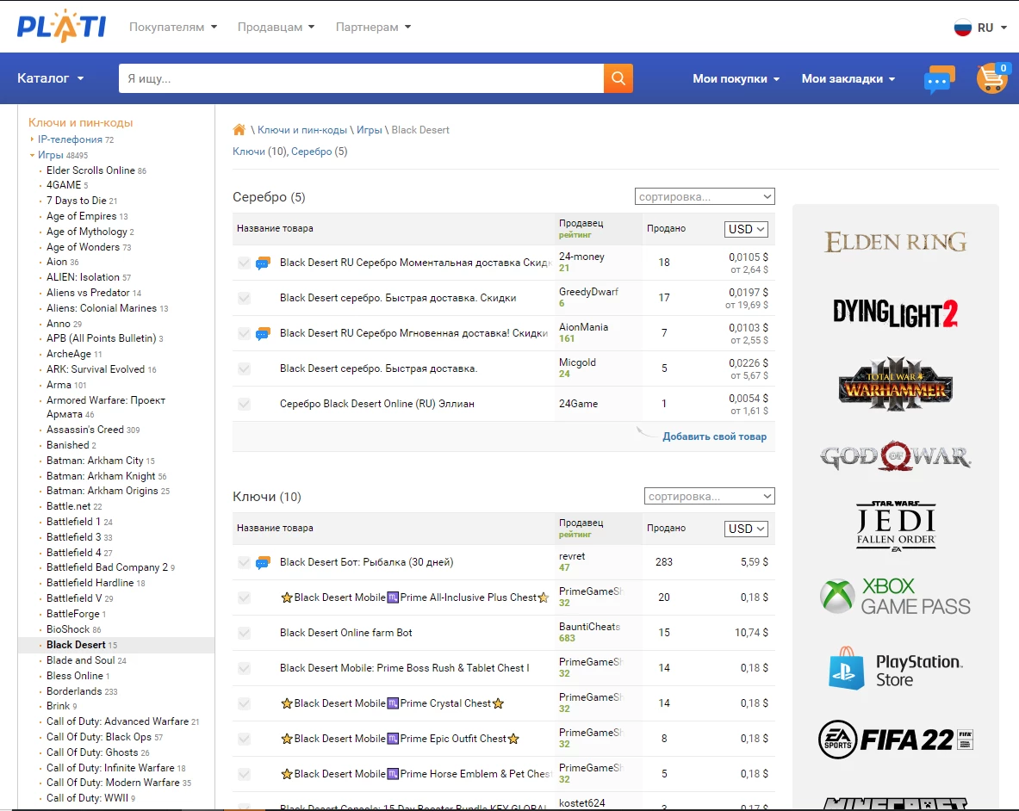Click Добавить свой товар link
Screen dimensions: 1019x811
coord(714,437)
